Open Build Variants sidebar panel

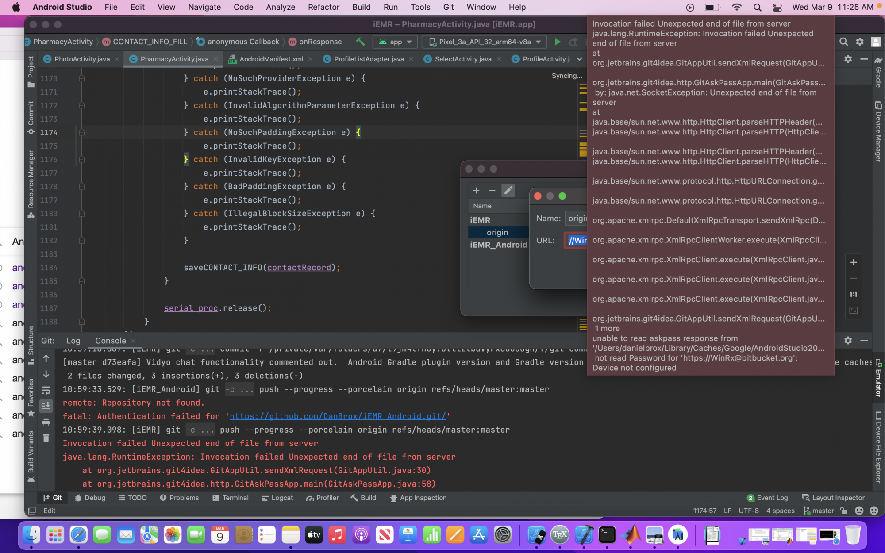coord(31,456)
